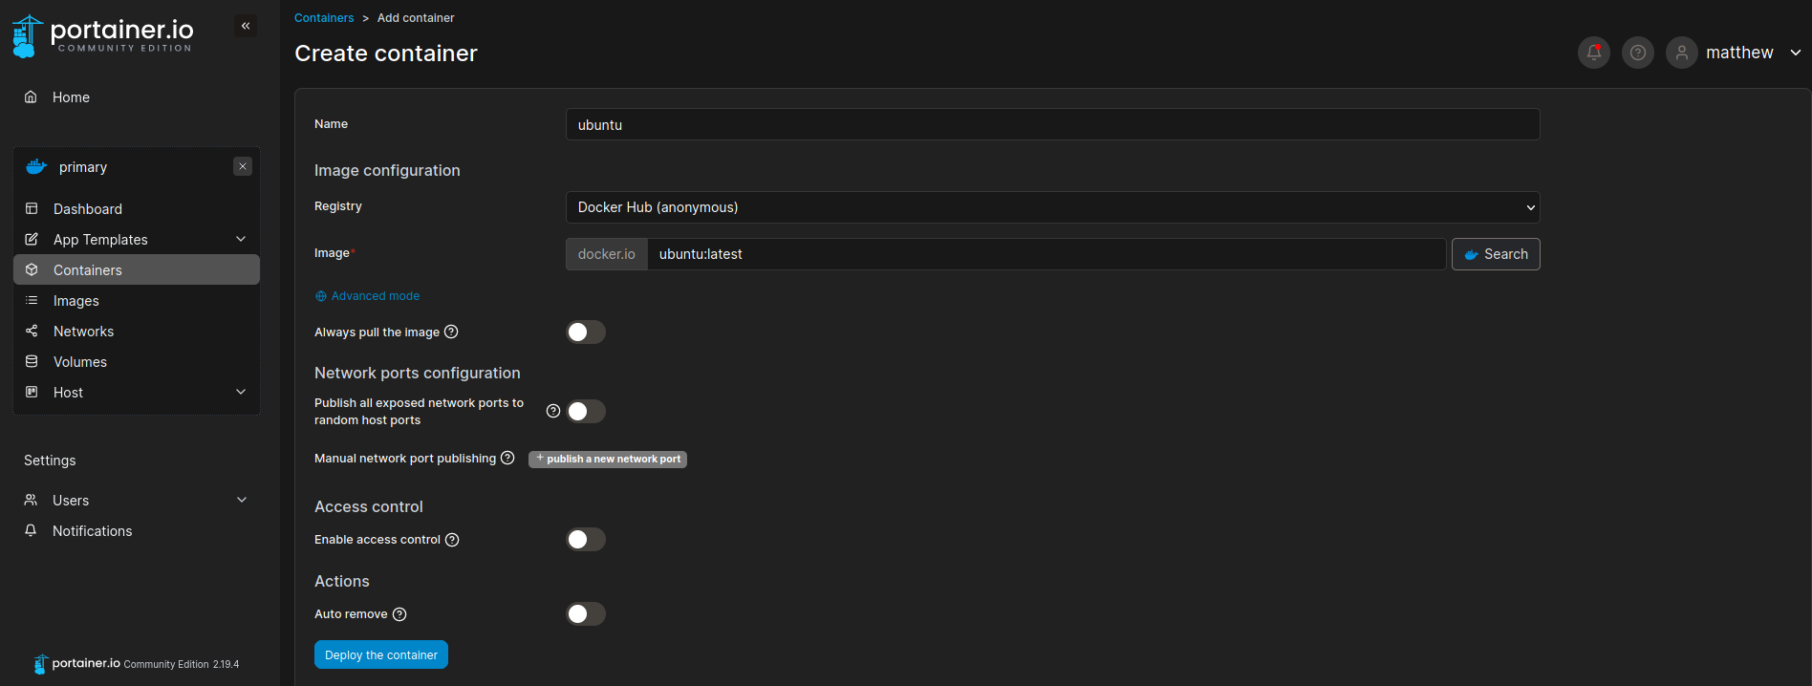
Task: Close the primary environment with X icon
Action: (x=243, y=166)
